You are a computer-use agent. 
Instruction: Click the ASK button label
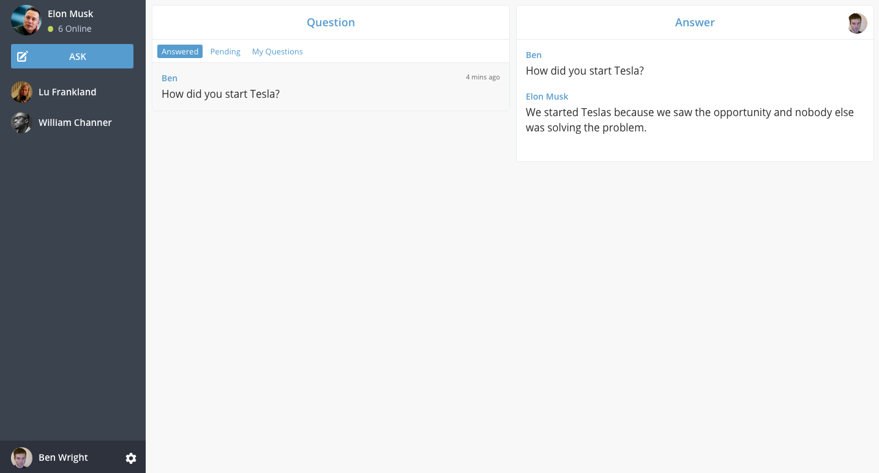pyautogui.click(x=78, y=56)
